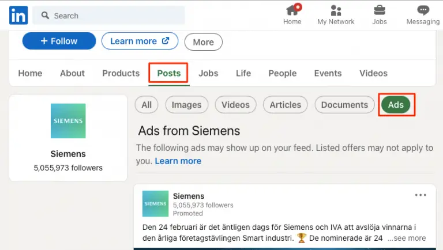Follow the Siemens page
This screenshot has height=250, width=443.
tap(59, 41)
